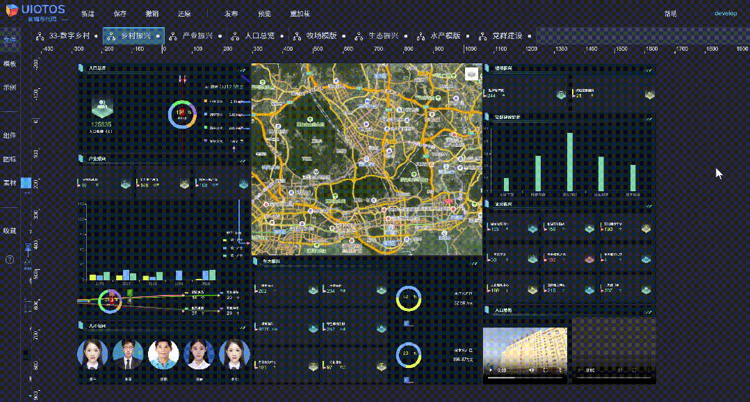Select the 水产模版 tab

(443, 36)
